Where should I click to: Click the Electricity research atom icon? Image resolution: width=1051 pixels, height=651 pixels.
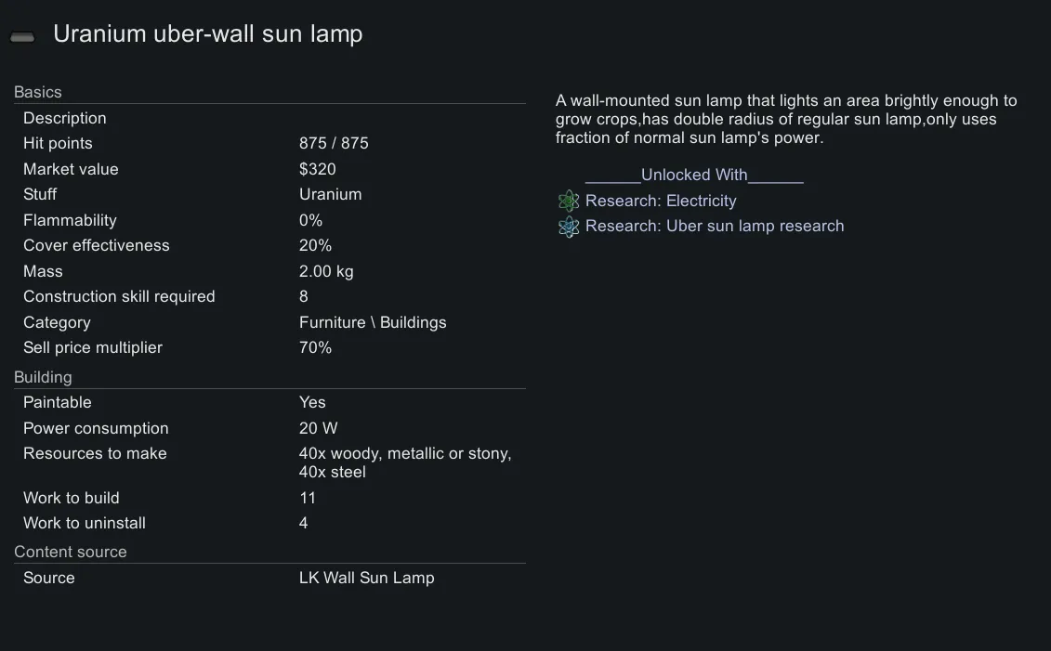pos(569,202)
